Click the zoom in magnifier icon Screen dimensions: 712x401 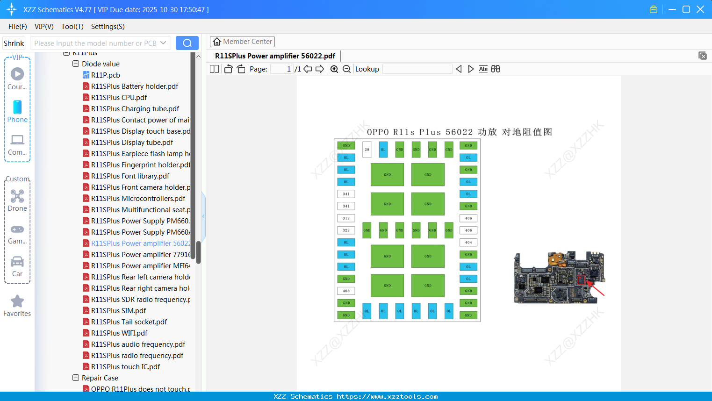[x=334, y=69]
